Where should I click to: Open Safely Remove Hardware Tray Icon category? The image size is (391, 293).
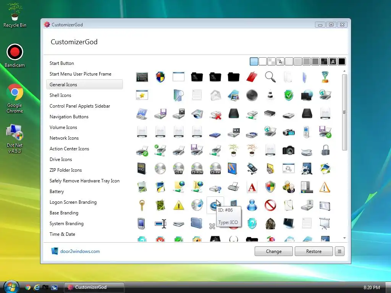84,181
